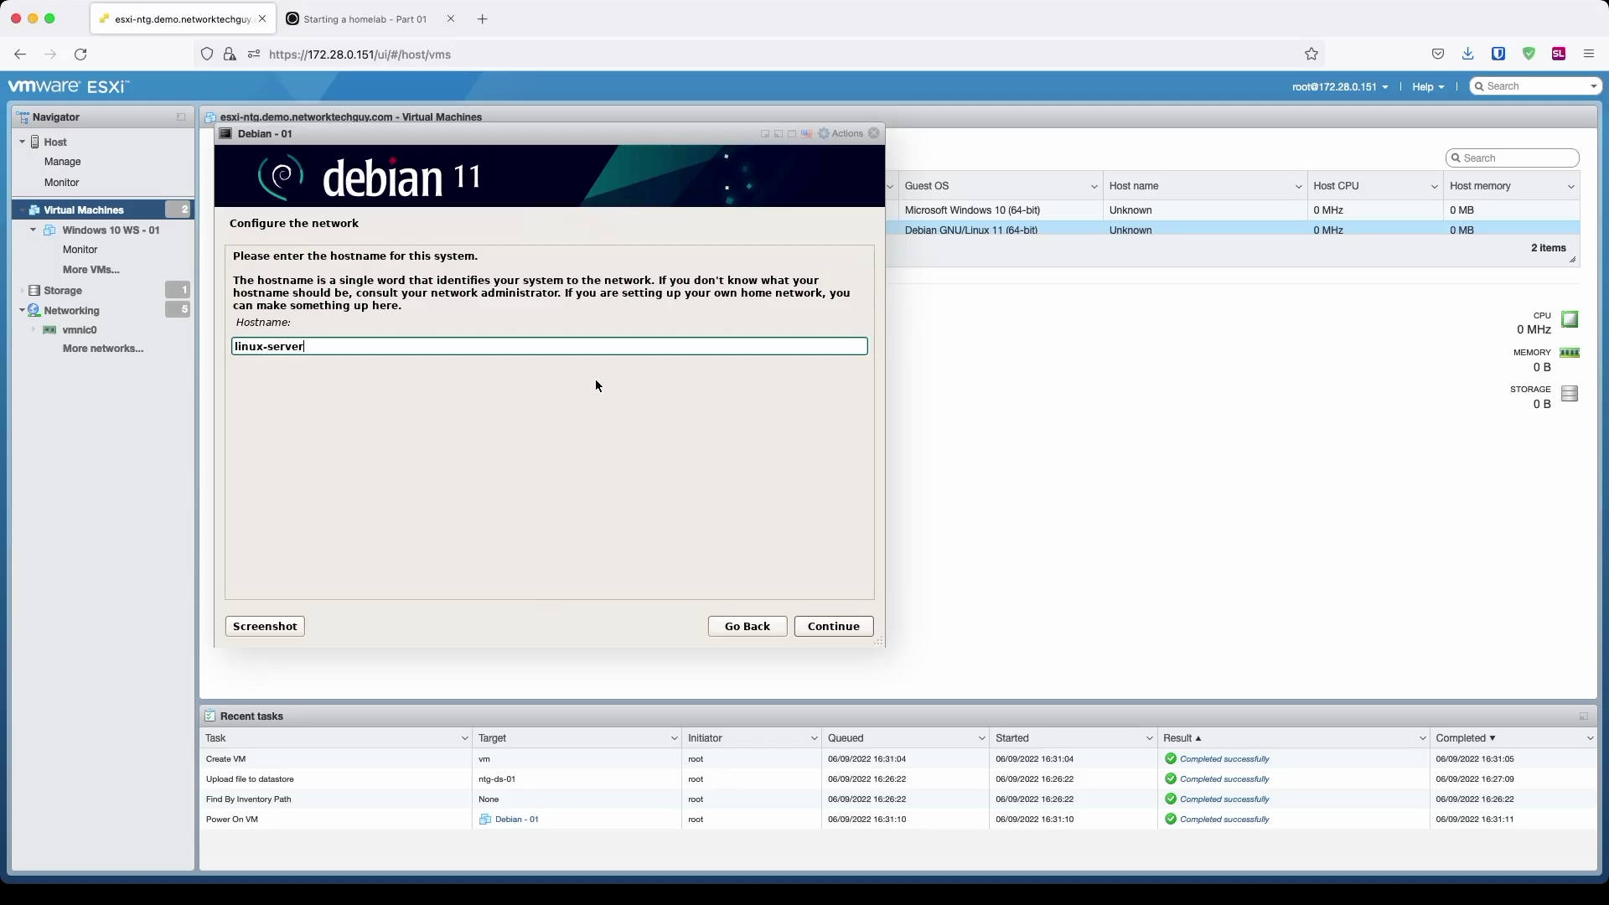Click the tracking protection shield icon

[207, 54]
